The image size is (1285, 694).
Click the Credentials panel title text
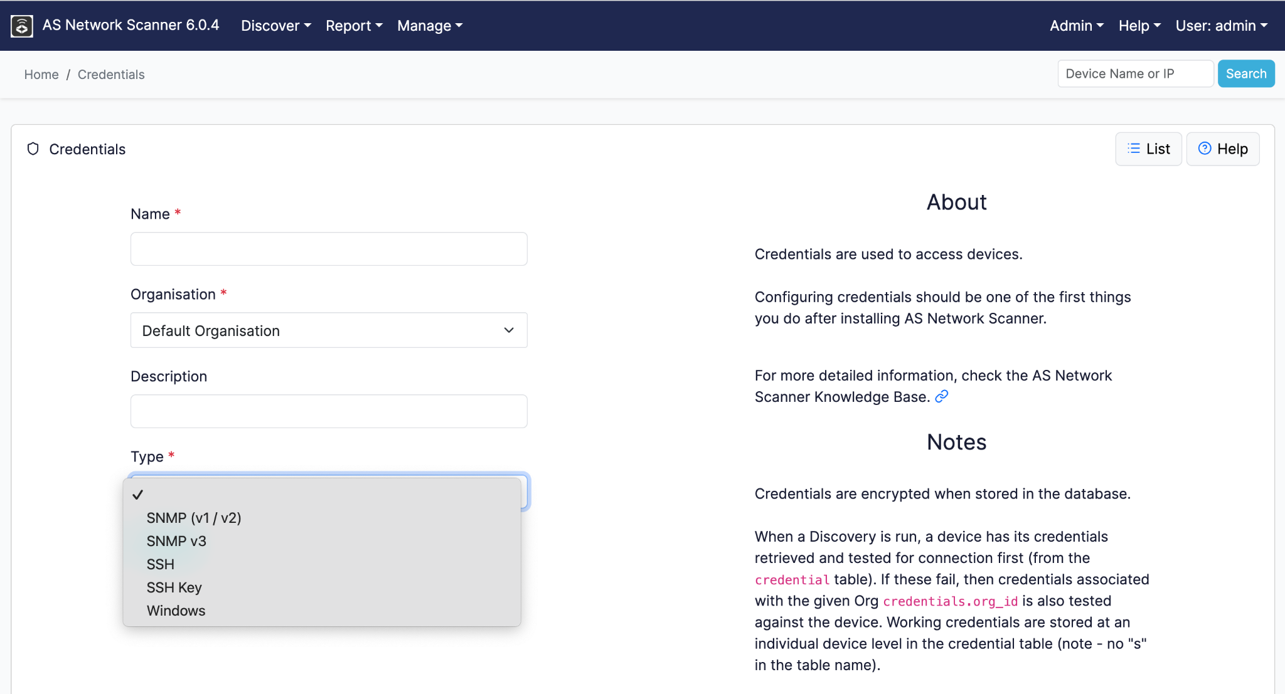(x=87, y=149)
